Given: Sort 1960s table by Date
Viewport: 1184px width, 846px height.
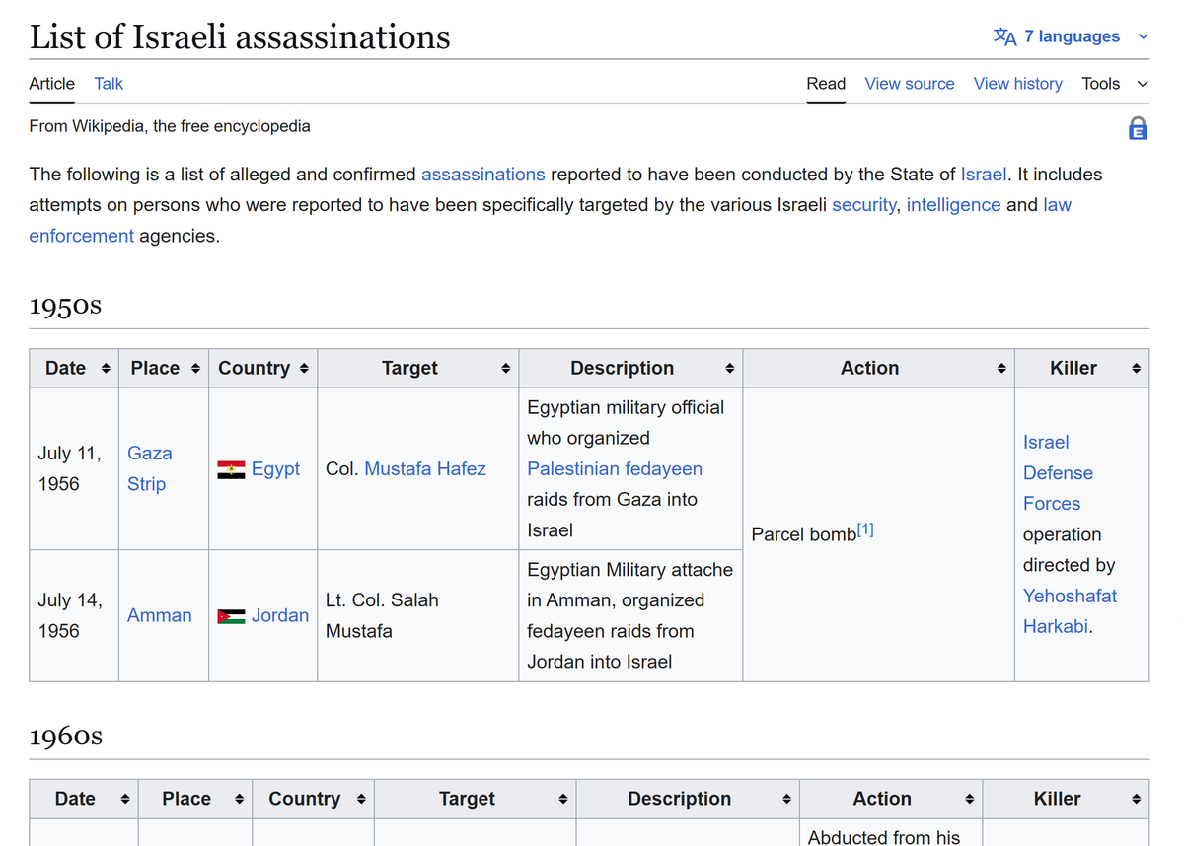Looking at the screenshot, I should point(124,800).
